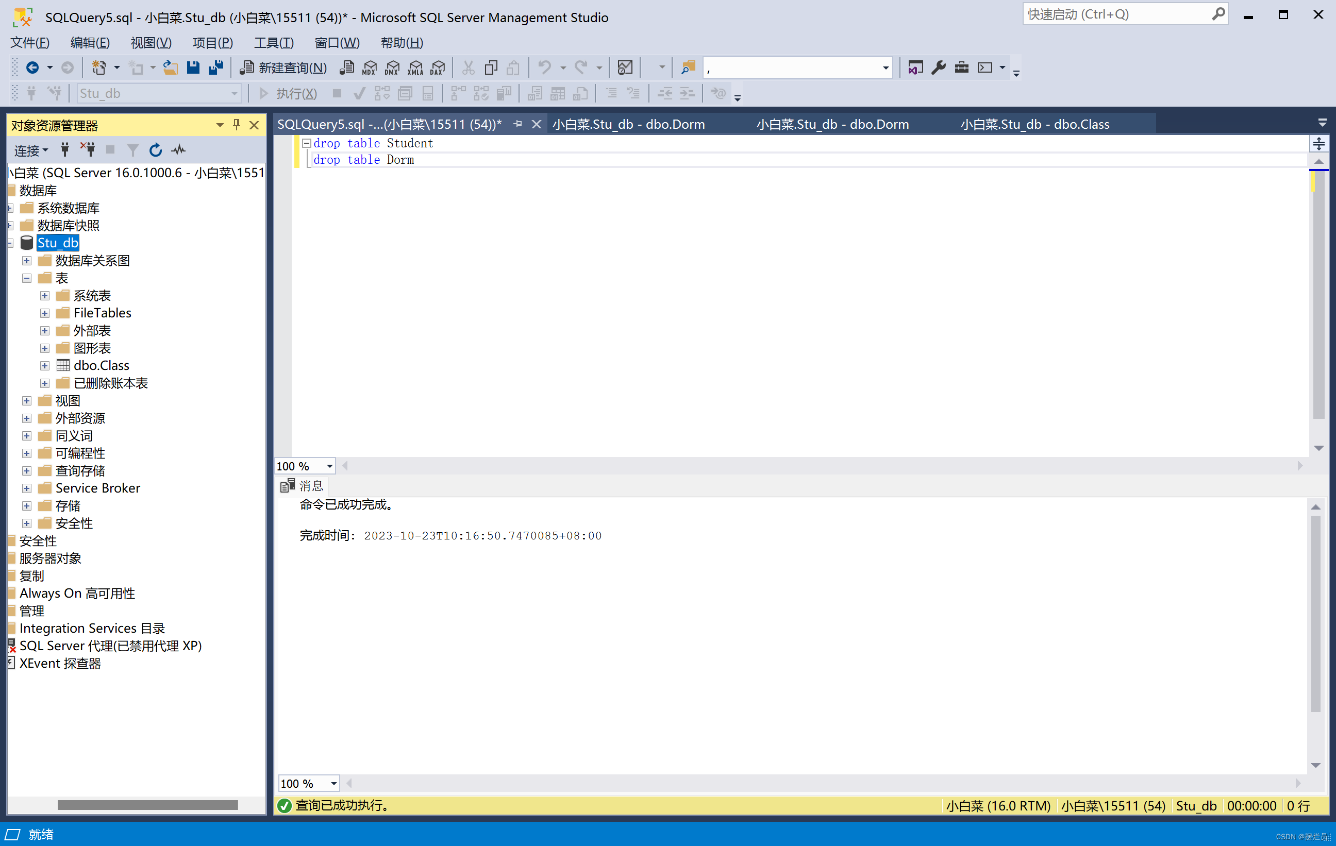This screenshot has height=846, width=1336.
Task: Click the MDX query icon
Action: 369,67
